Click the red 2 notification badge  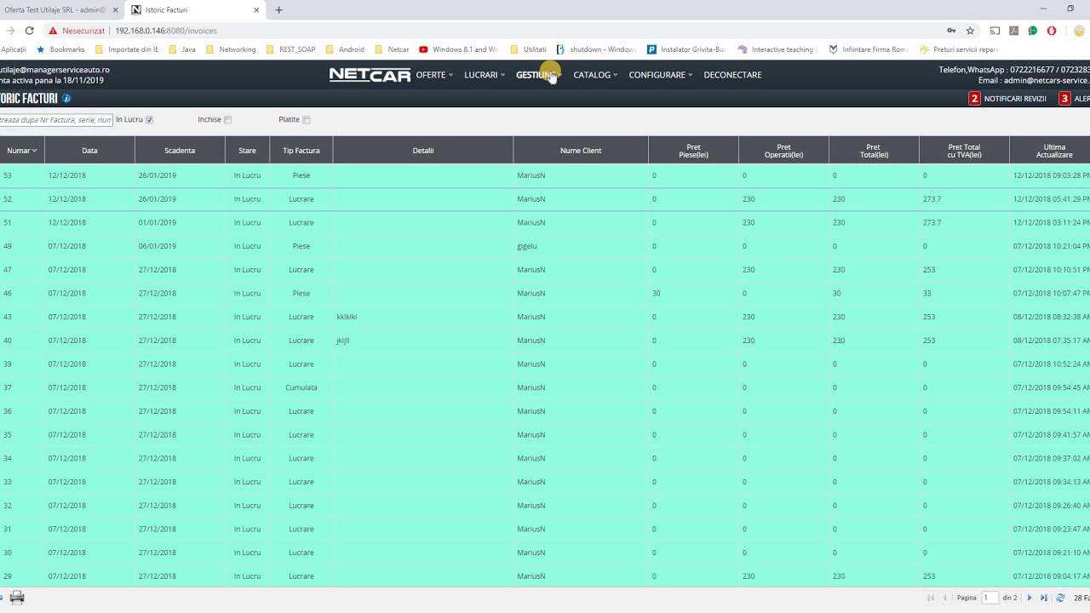pyautogui.click(x=974, y=99)
